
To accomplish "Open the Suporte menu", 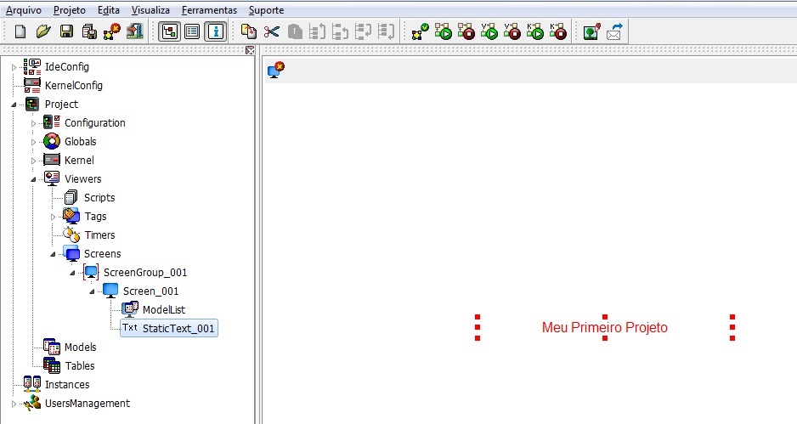I will point(266,10).
